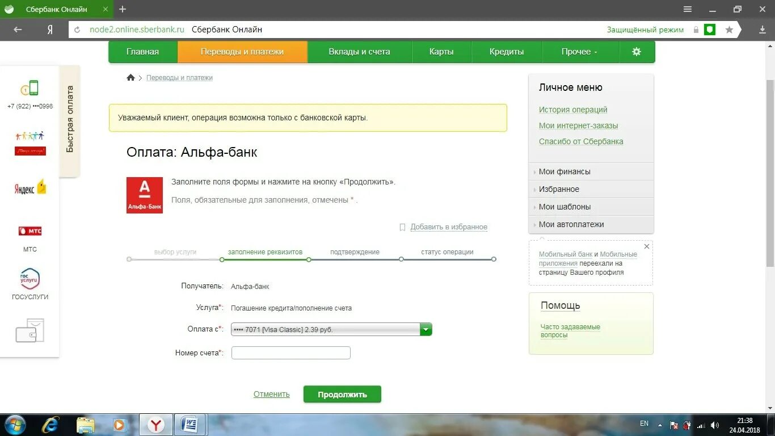Expand the Мои шаблоны section
Screen dimensions: 775x436
click(x=591, y=207)
